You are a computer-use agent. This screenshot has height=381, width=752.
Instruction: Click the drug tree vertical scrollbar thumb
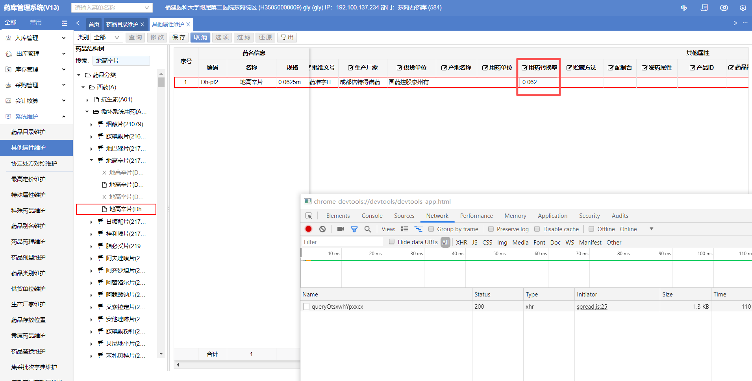161,82
